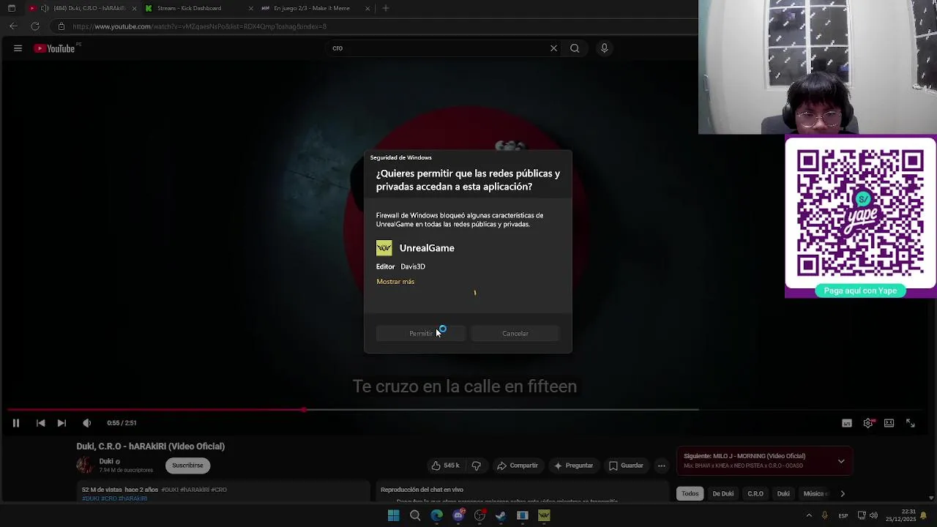Click Cancelar in the firewall dialog
This screenshot has height=527, width=937.
tap(515, 334)
